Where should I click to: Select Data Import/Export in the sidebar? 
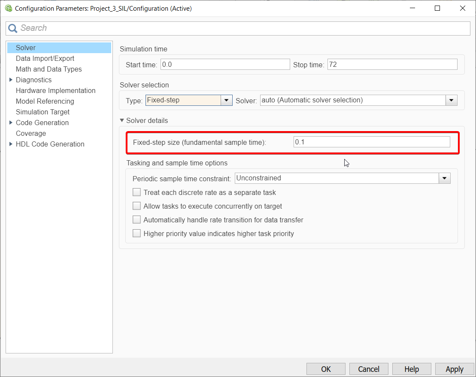coord(45,58)
